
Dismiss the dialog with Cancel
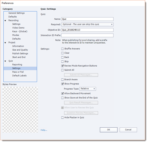(128, 130)
